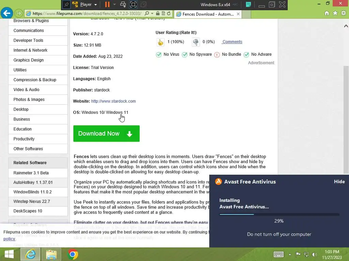Launch Google Chrome from taskbar
The width and height of the screenshot is (349, 261).
pos(72,254)
